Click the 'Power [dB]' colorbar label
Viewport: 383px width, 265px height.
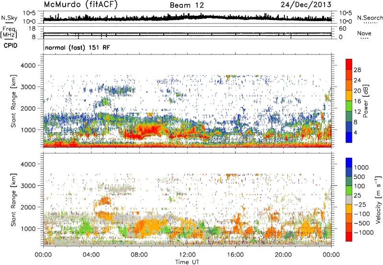(366, 101)
